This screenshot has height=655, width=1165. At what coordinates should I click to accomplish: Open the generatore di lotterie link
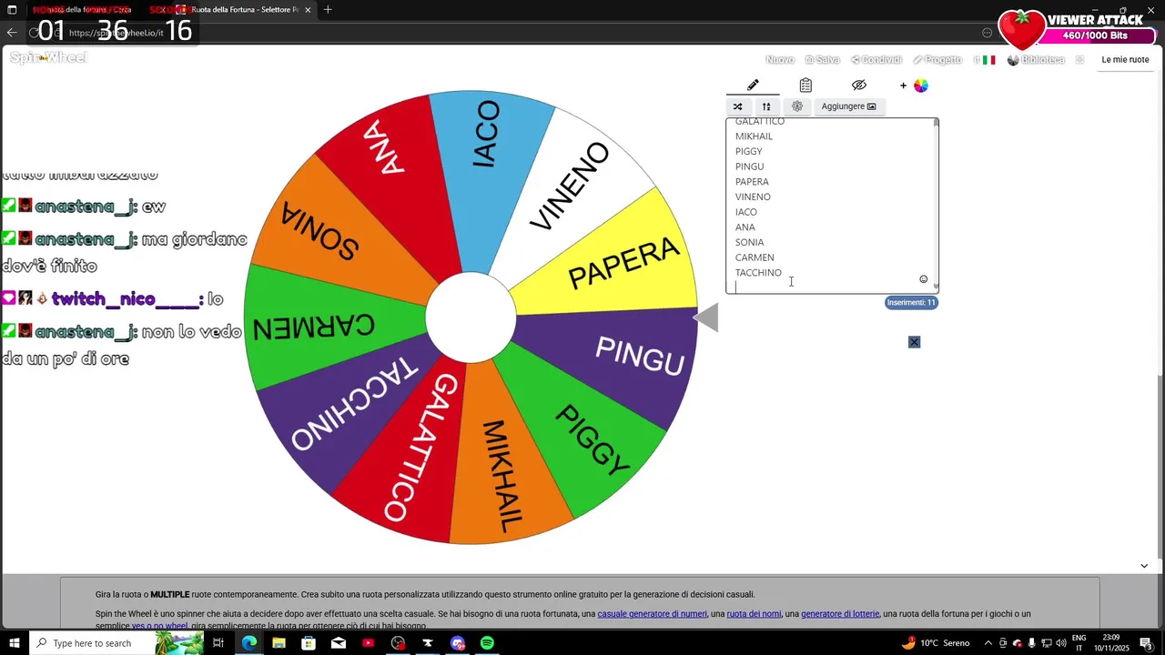pos(840,614)
